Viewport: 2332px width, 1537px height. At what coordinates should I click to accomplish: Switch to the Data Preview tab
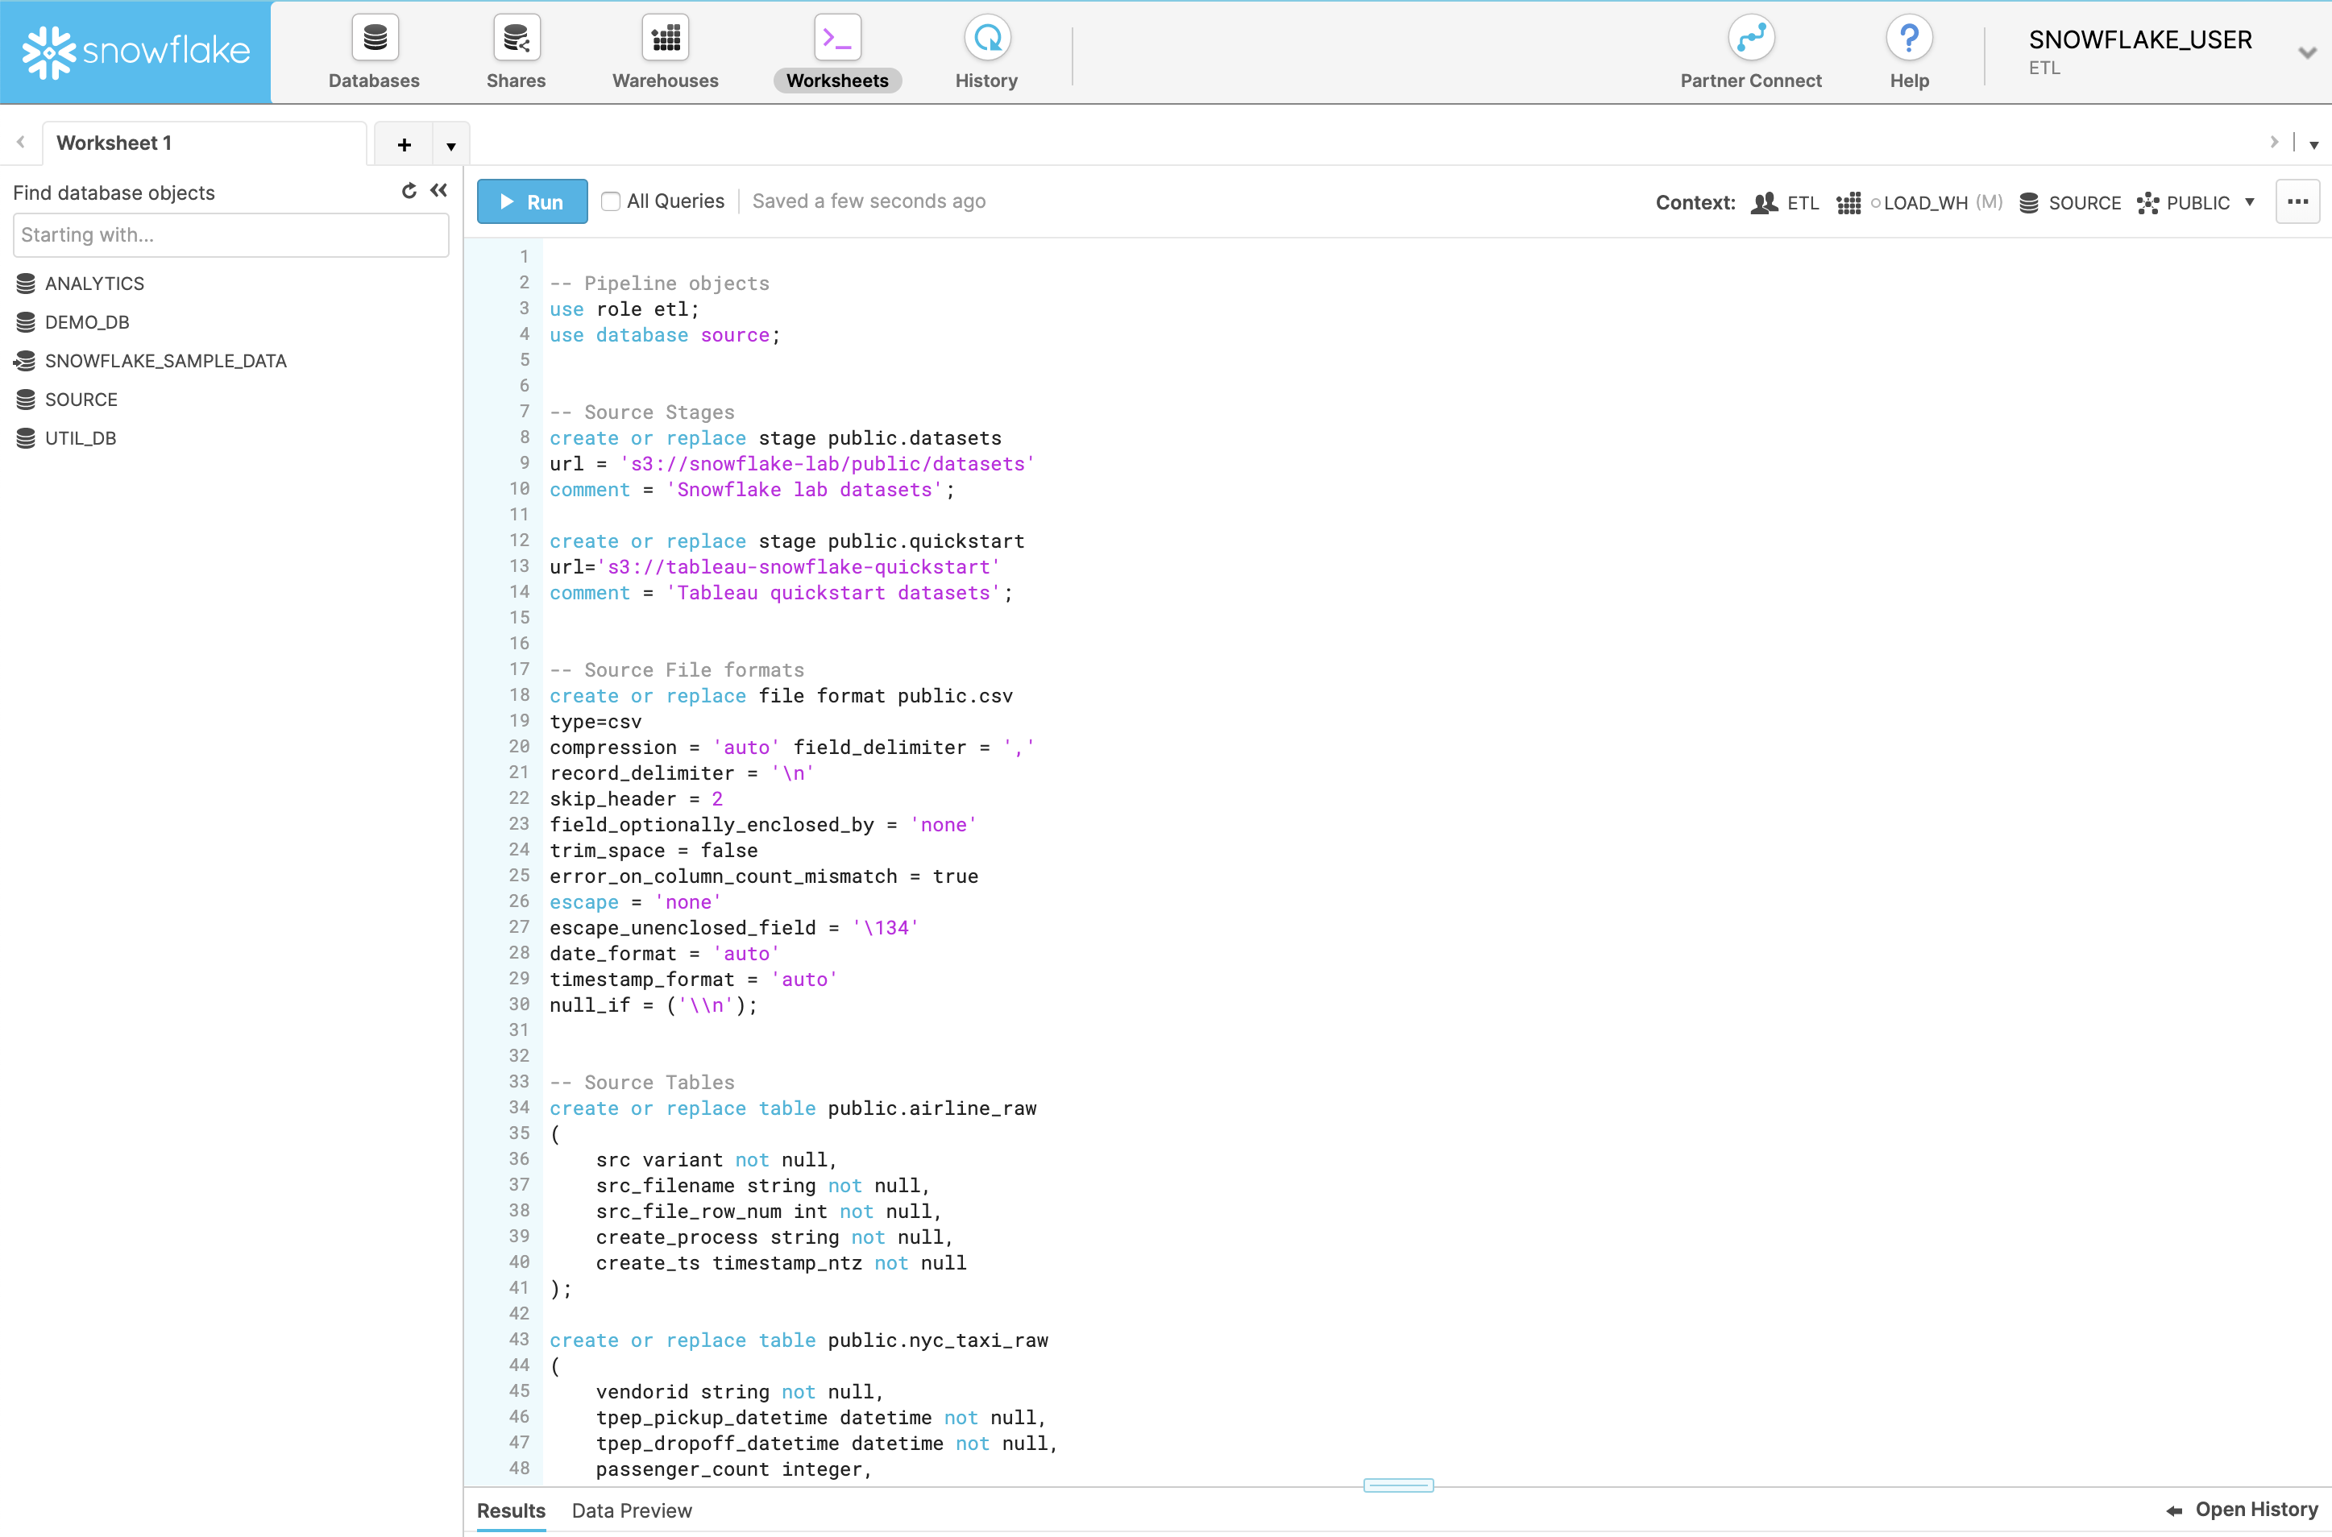(631, 1510)
